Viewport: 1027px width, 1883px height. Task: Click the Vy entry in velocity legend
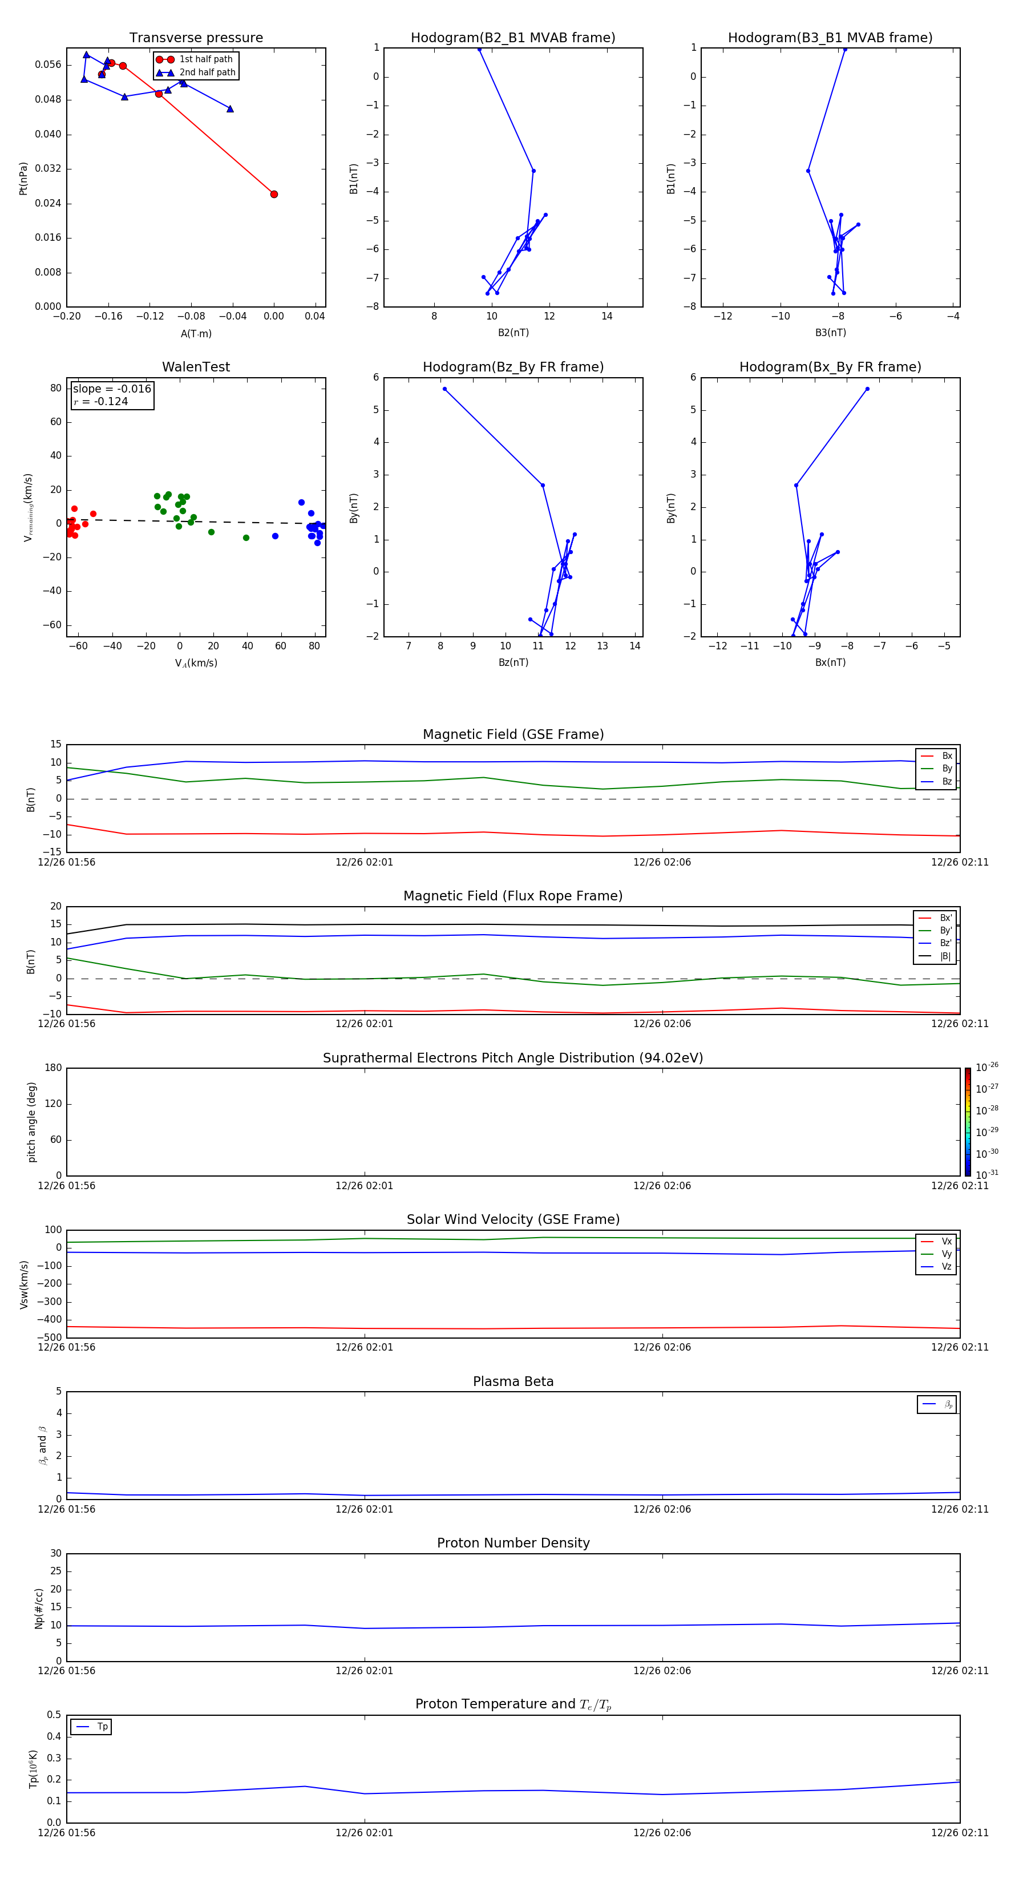pyautogui.click(x=936, y=1254)
